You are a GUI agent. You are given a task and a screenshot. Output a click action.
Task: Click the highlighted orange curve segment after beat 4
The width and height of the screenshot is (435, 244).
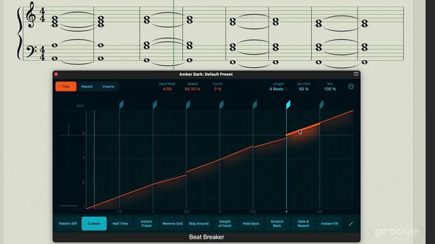pyautogui.click(x=303, y=129)
